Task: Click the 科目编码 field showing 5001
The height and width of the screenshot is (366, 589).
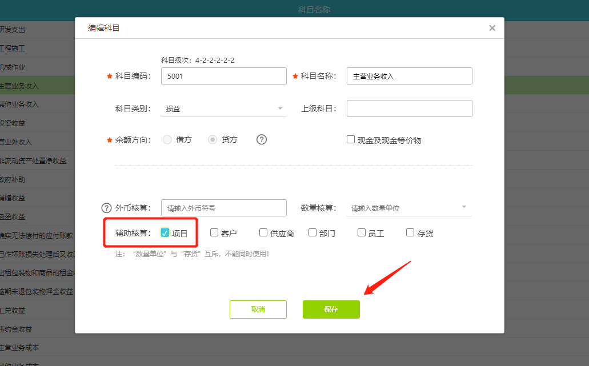Action: (223, 76)
